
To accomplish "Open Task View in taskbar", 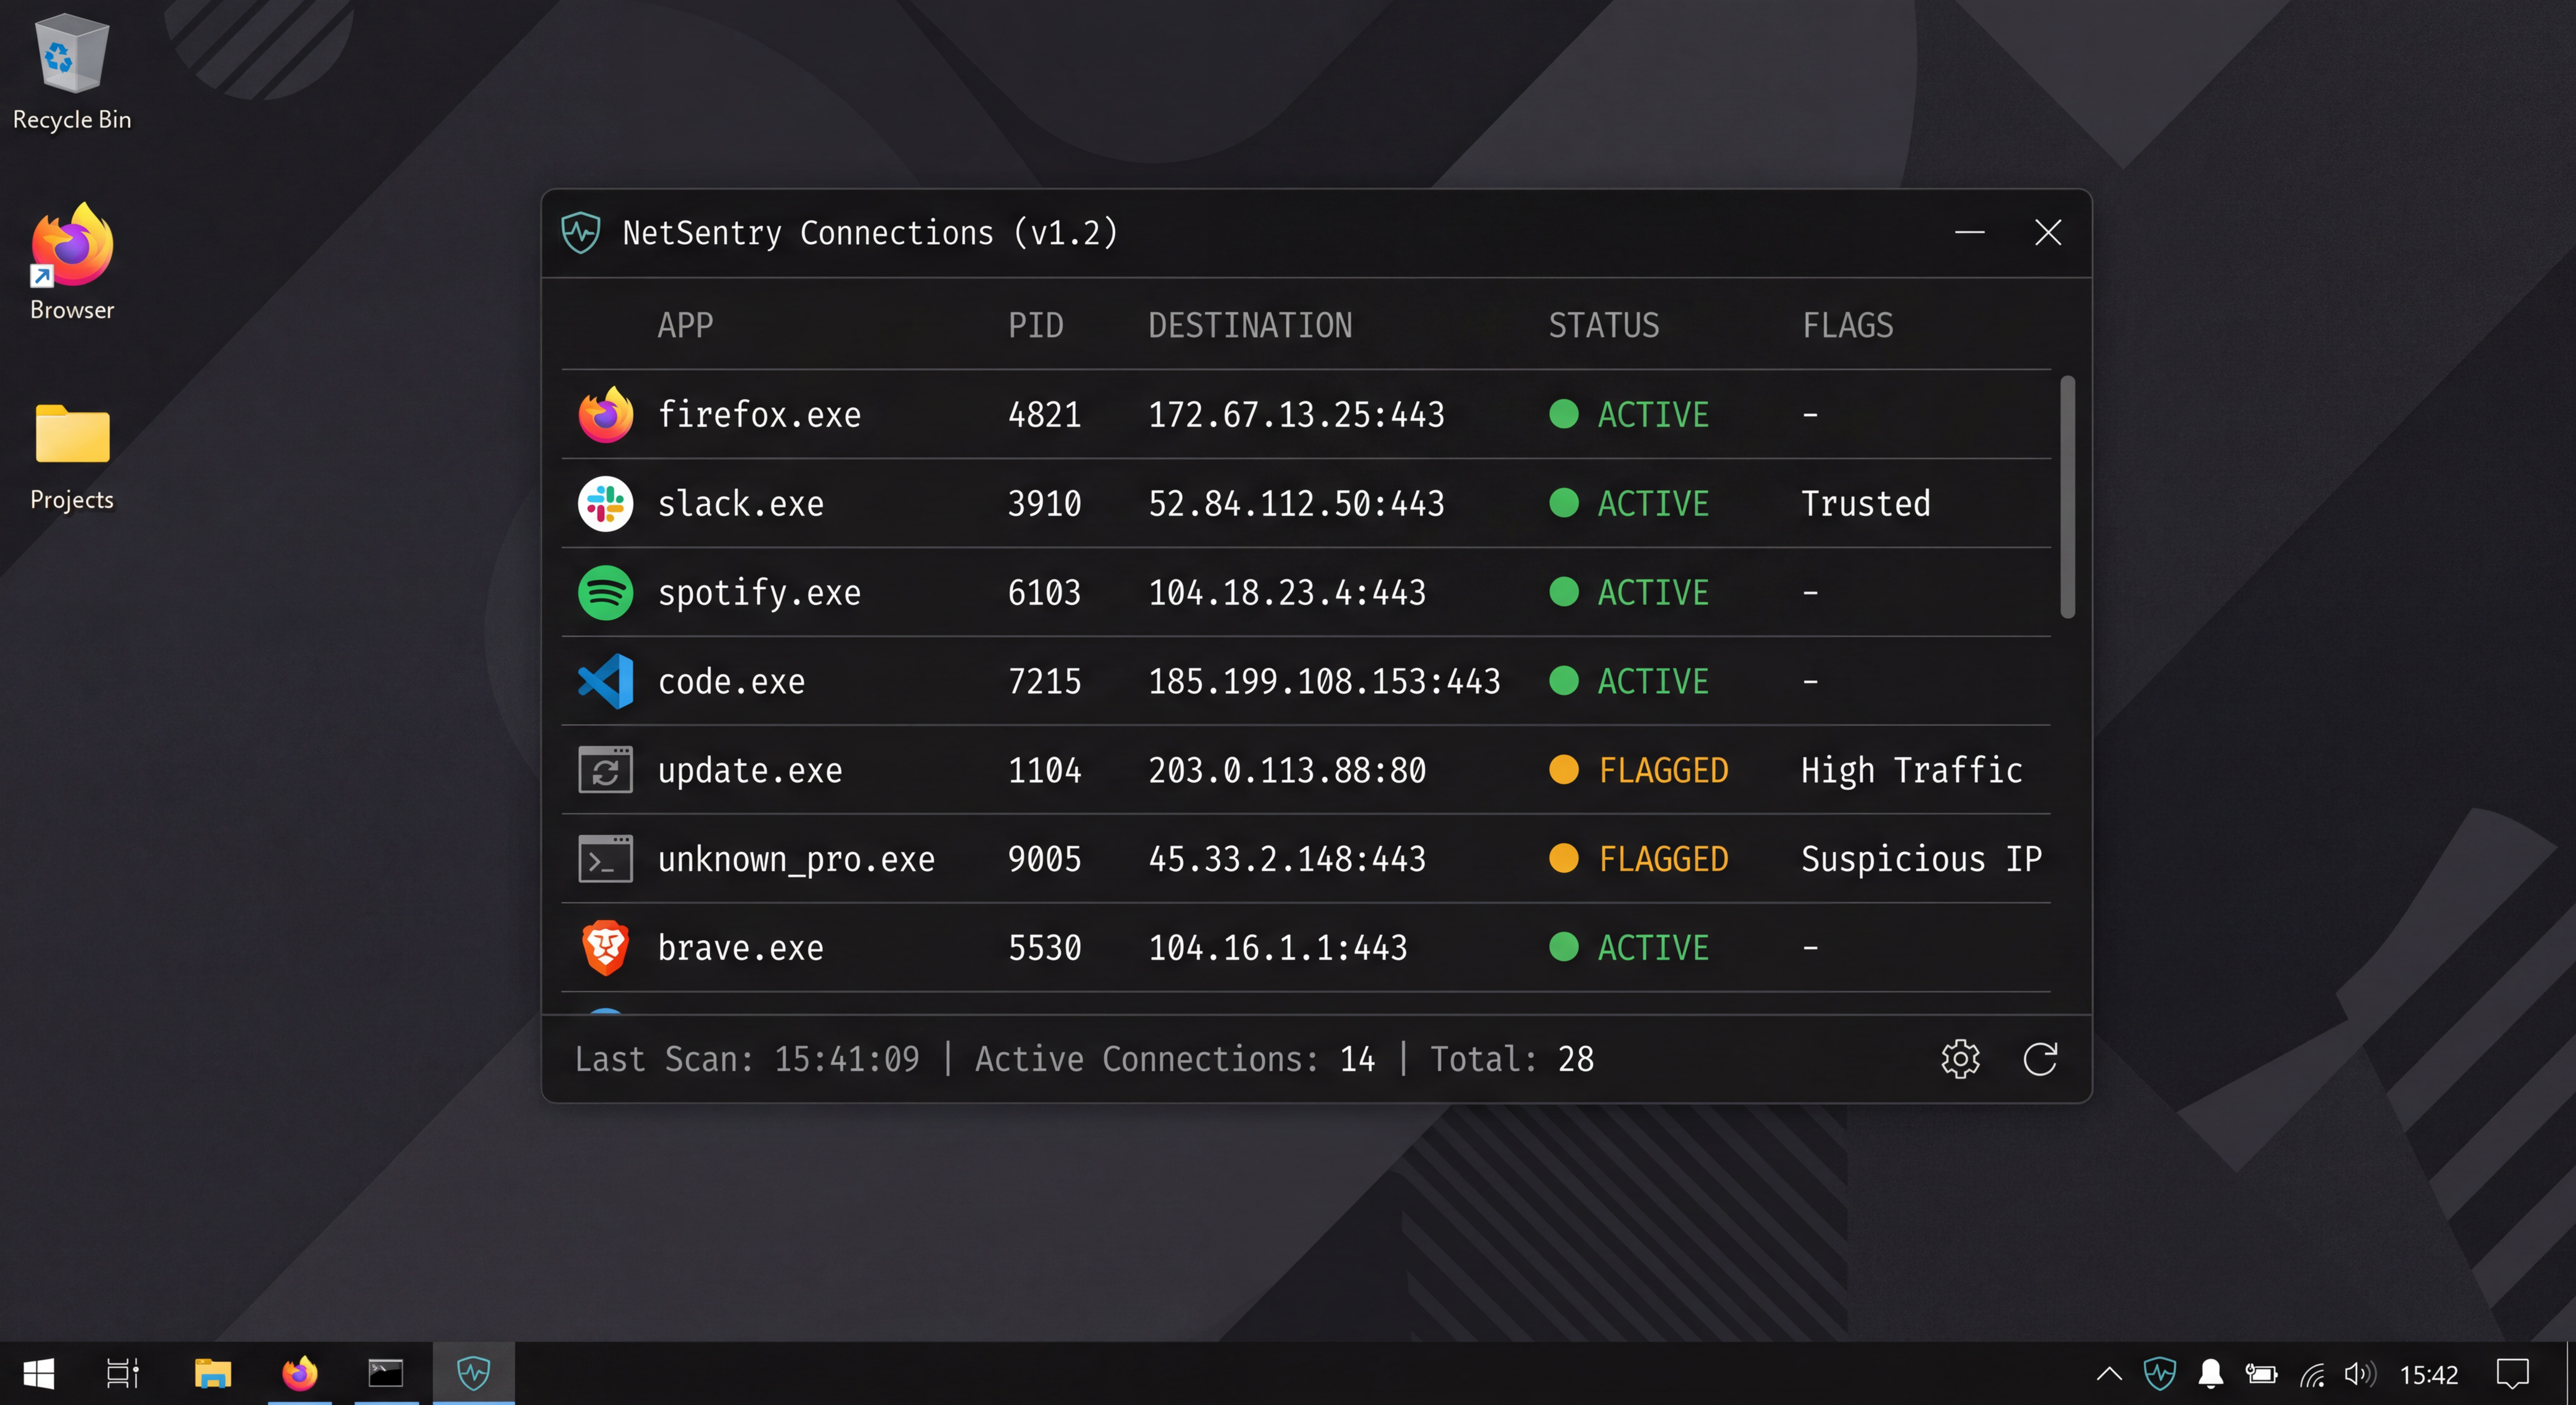I will tap(122, 1374).
